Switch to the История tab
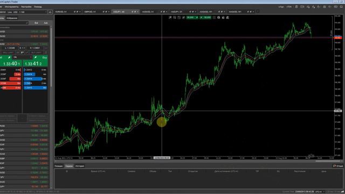345x194 pixels. [80, 166]
